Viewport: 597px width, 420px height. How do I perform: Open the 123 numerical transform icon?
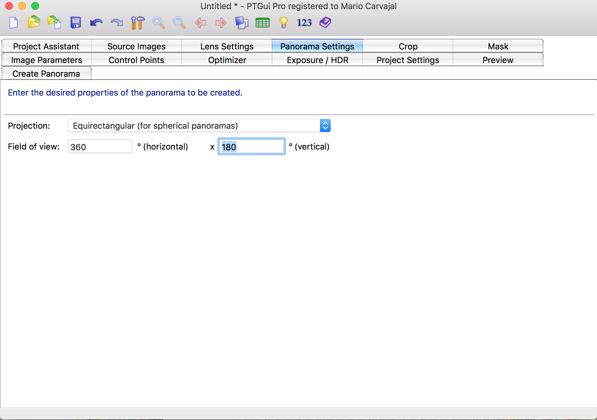(x=304, y=23)
